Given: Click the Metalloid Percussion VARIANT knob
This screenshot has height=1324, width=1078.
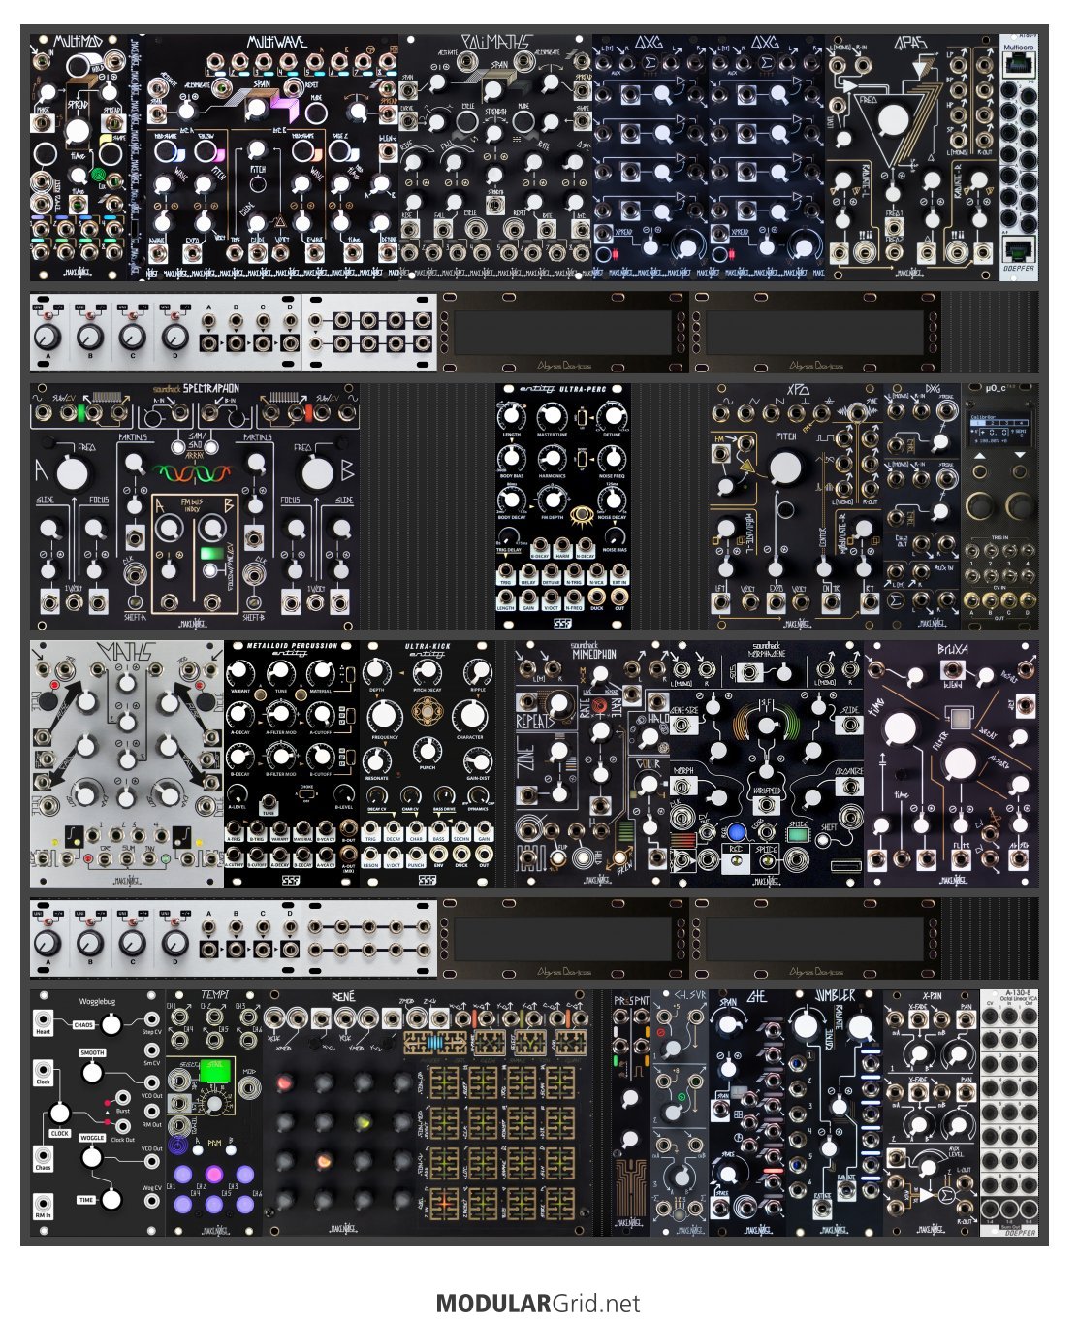Looking at the screenshot, I should tap(240, 672).
